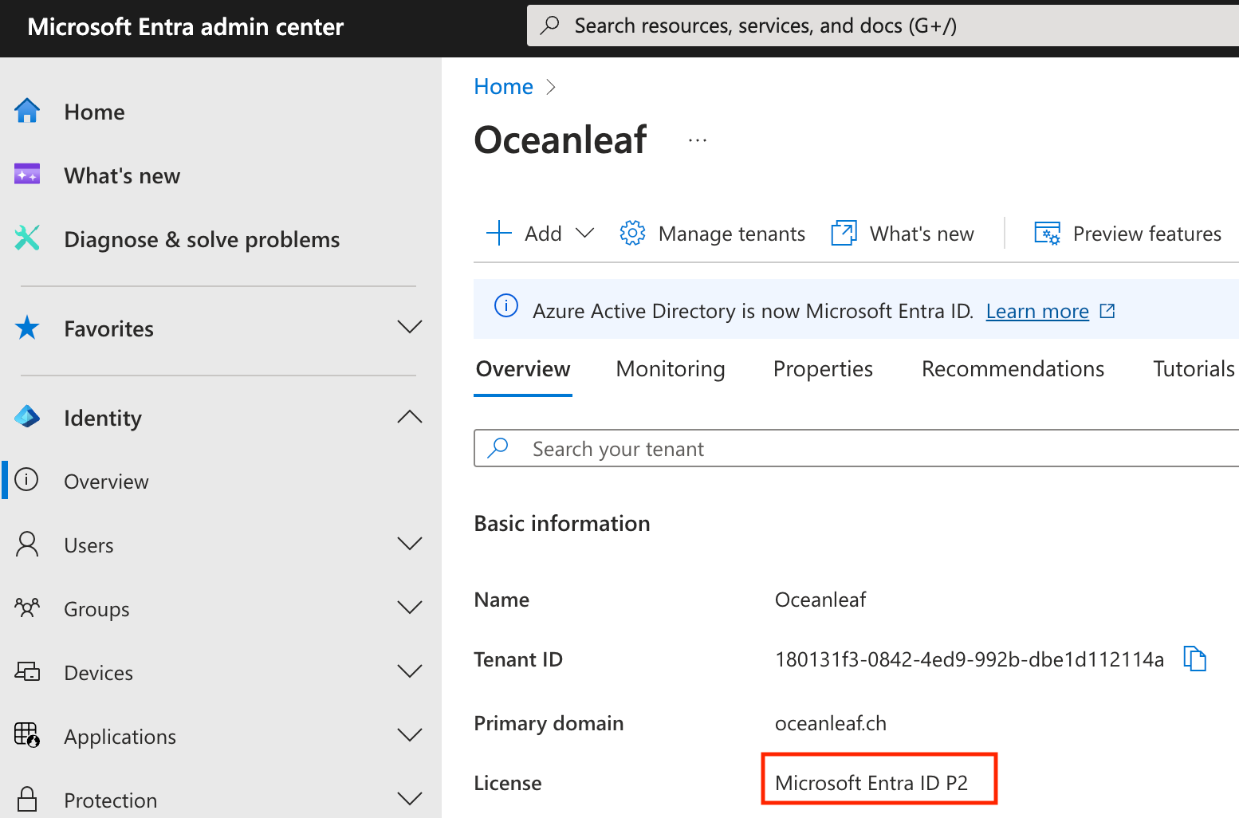Collapse the Identity section chevron
Image resolution: width=1239 pixels, height=818 pixels.
[409, 417]
